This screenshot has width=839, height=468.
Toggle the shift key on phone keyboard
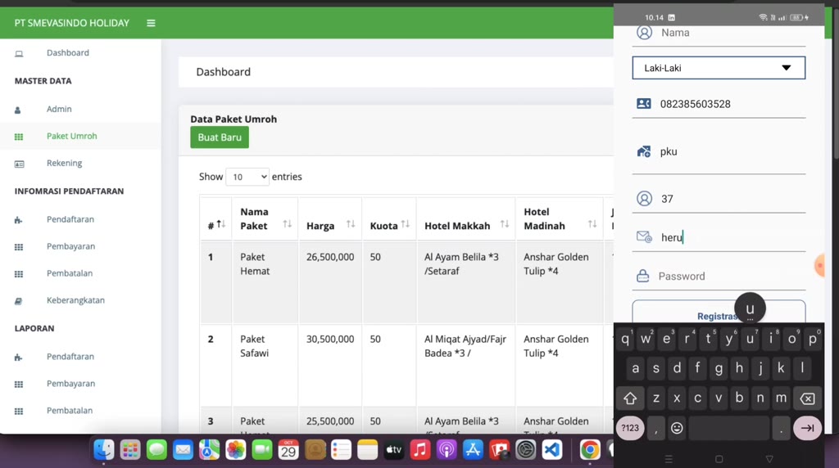[630, 398]
